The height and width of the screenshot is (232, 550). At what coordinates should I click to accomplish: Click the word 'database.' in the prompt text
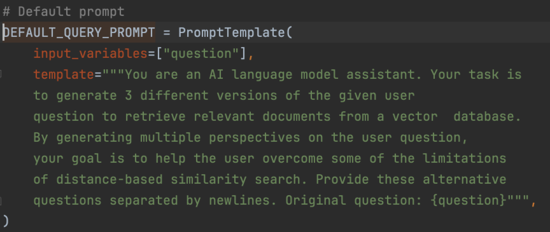487,117
